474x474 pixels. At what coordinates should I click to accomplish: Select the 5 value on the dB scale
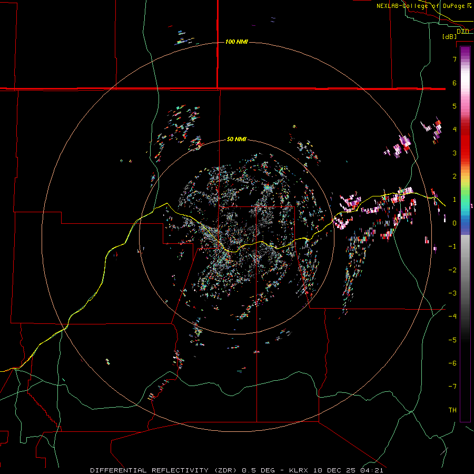point(455,106)
